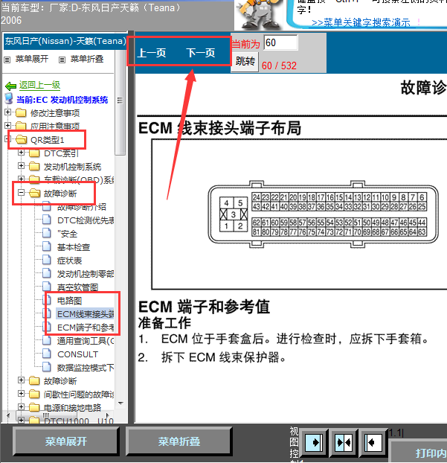Screen dimensions: 447x463
Task: Click document icon beside CONSULT
Action: pyautogui.click(x=47, y=354)
